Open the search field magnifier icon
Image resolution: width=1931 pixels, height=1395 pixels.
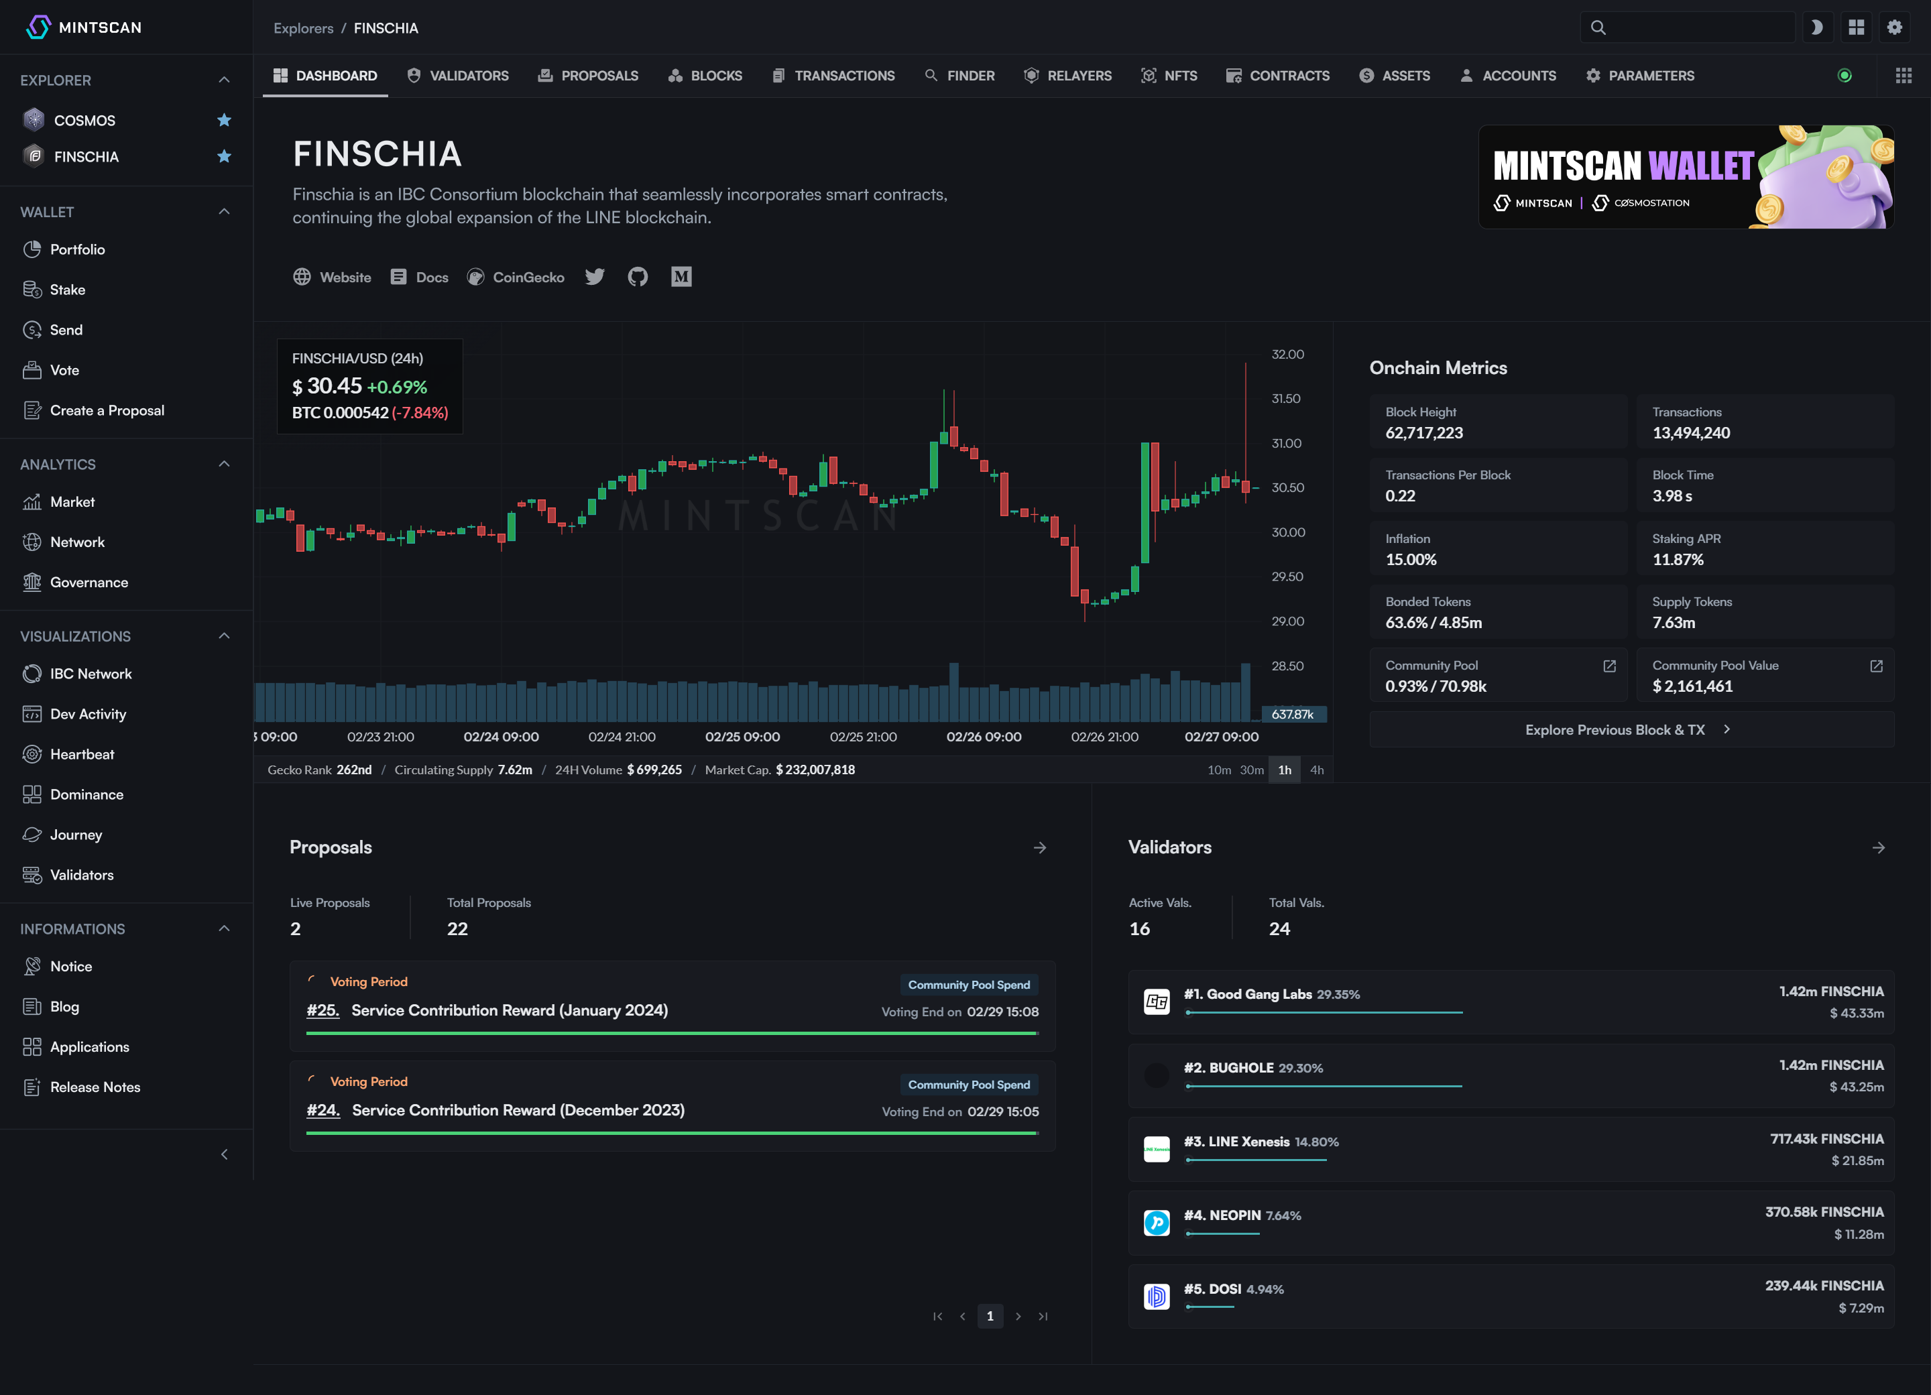[1599, 26]
